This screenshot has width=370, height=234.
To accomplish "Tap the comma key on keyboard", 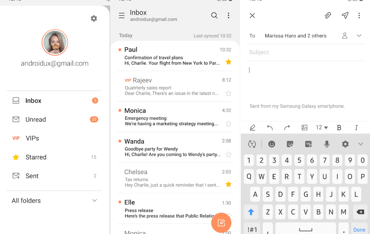I will (x=268, y=228).
